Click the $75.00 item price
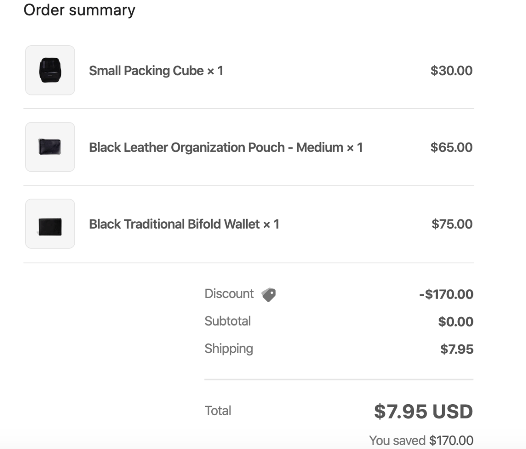 coord(452,224)
